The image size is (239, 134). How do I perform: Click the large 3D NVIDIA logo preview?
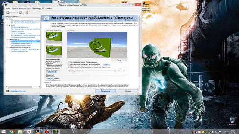(97, 45)
